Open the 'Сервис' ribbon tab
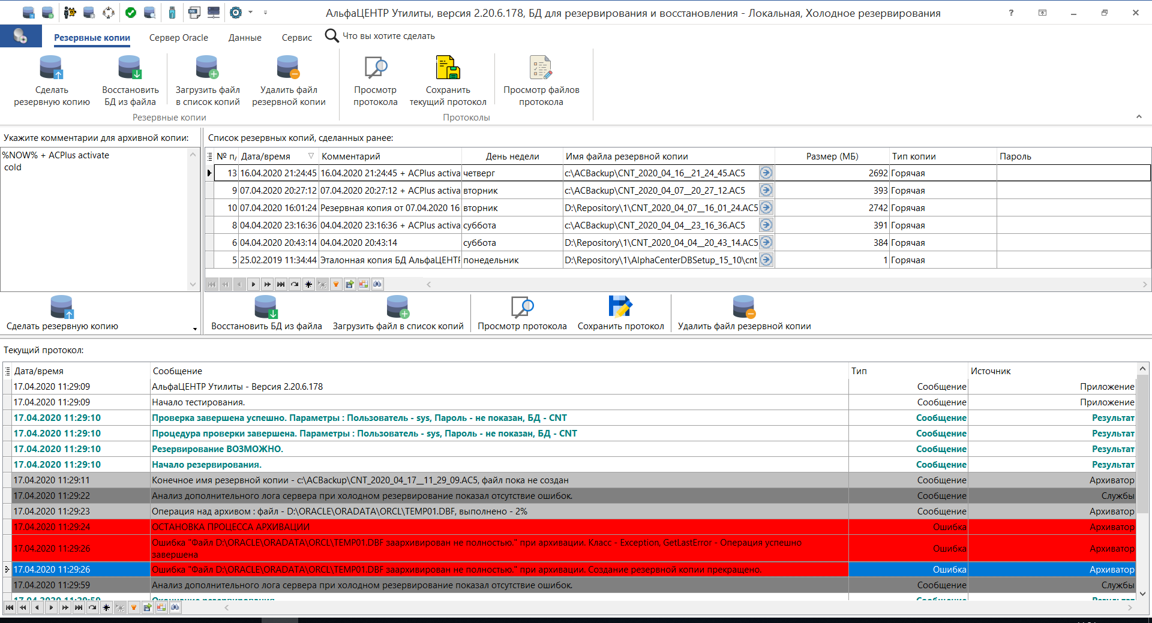Screen dimensions: 1152x623 296,38
